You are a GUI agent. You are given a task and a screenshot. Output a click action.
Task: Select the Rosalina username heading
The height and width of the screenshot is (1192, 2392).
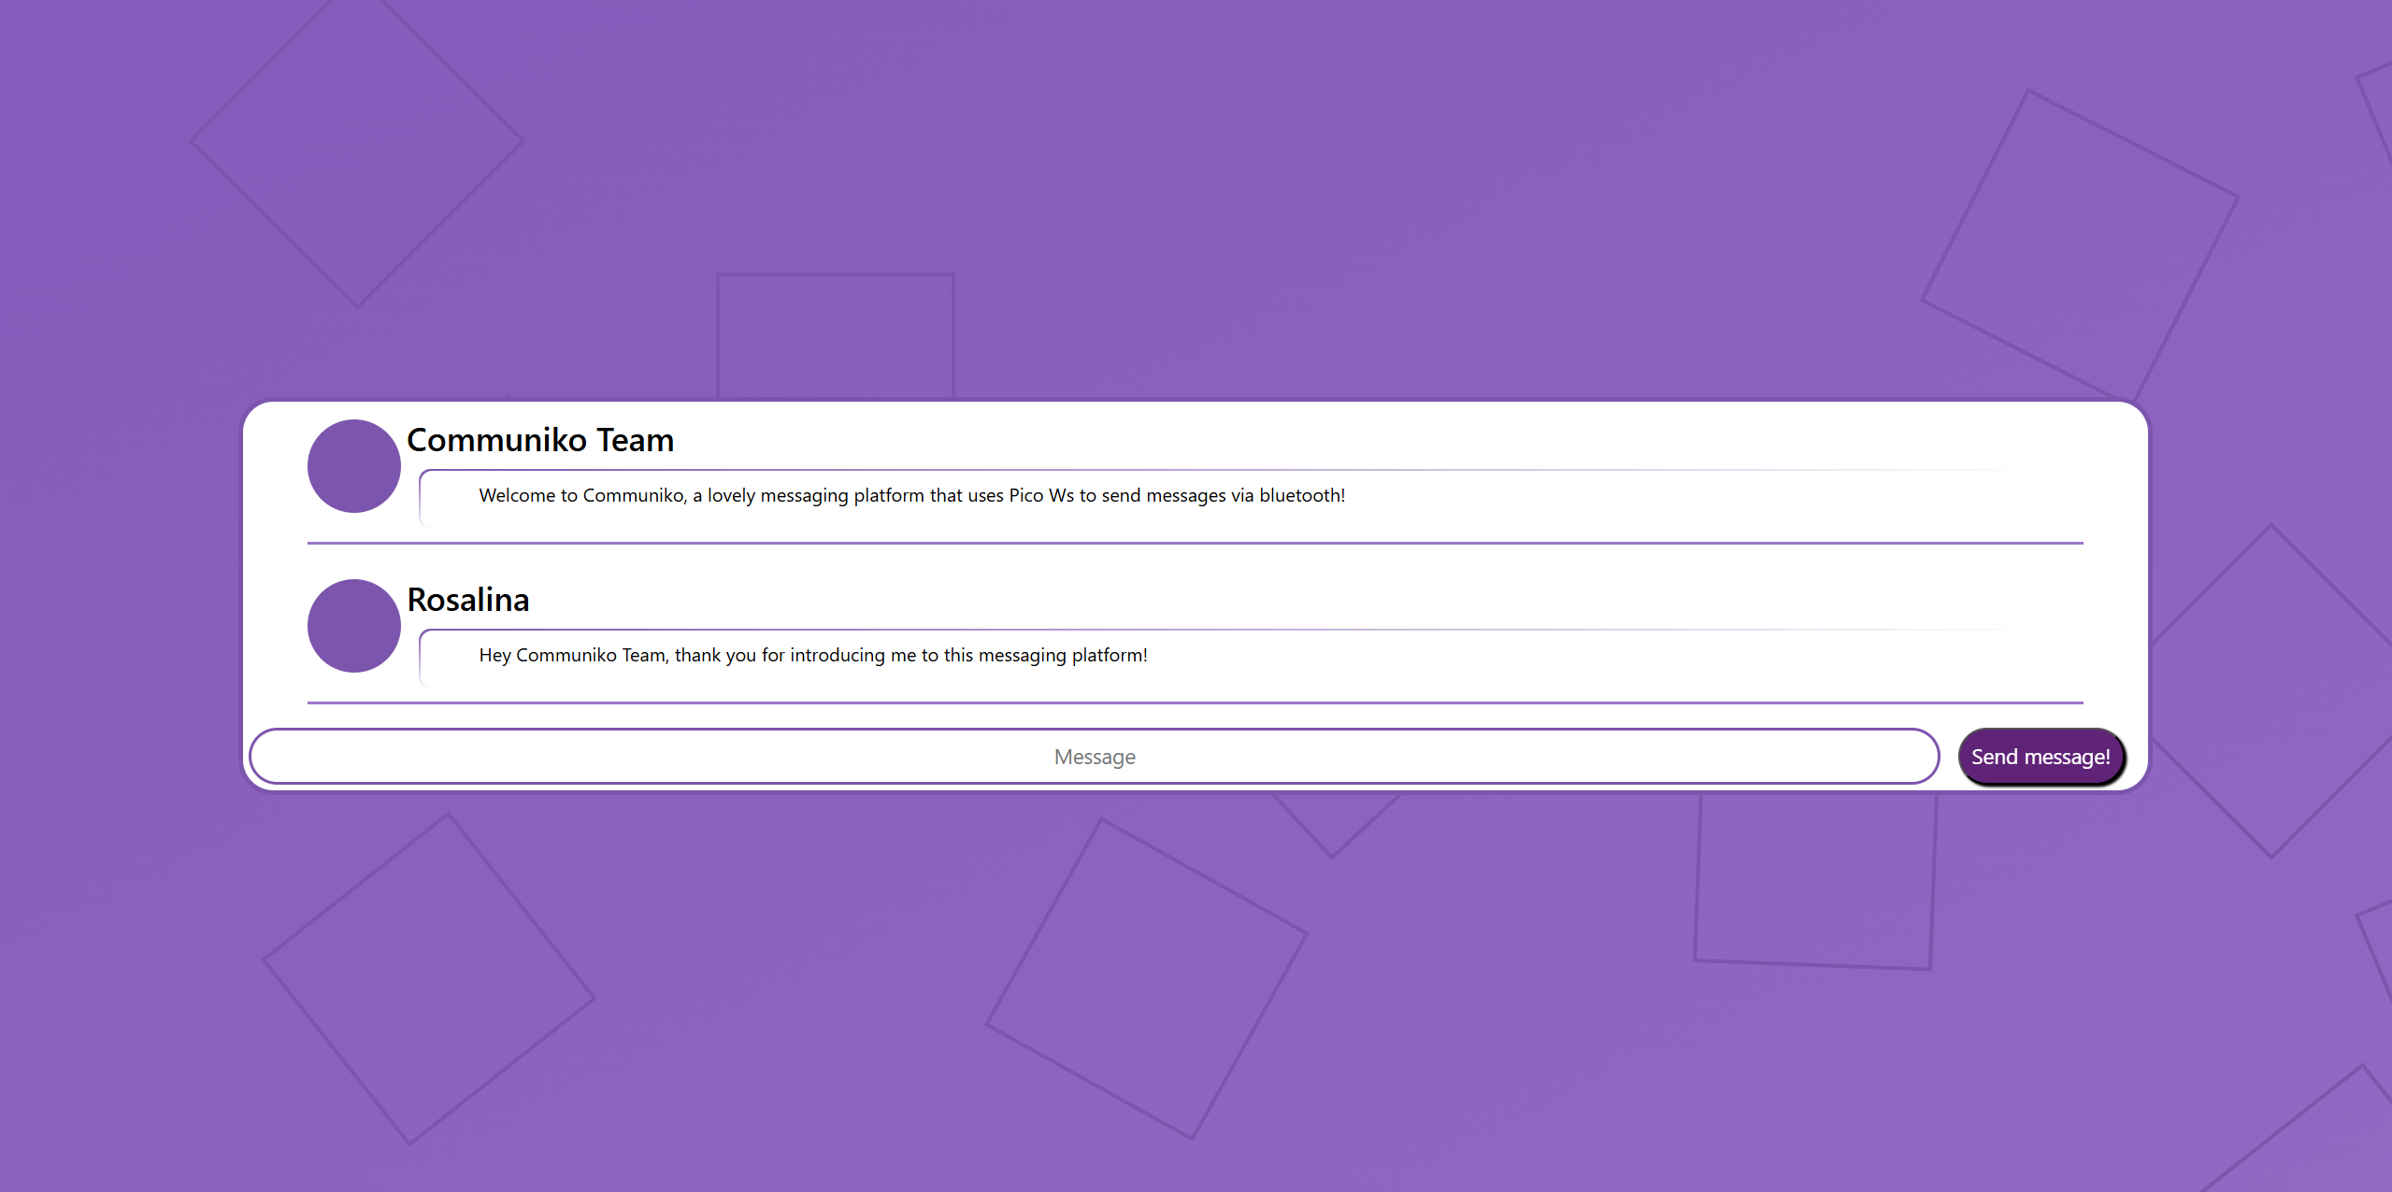(x=468, y=600)
